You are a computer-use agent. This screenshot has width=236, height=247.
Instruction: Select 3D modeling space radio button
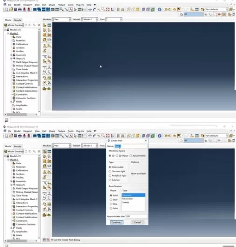pyautogui.click(x=110, y=156)
